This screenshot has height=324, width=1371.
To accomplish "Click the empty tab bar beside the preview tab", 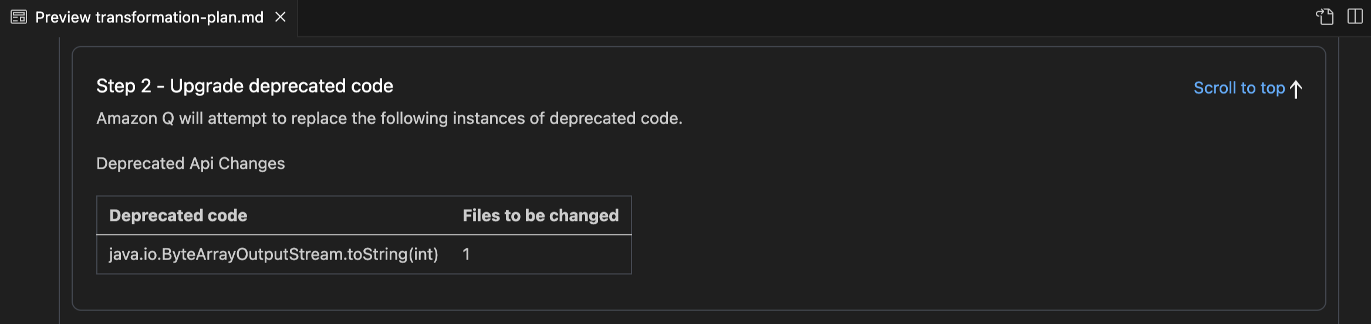I will 763,18.
